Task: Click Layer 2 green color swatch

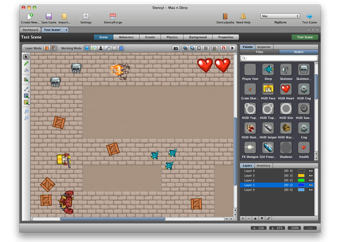Action: point(301,180)
